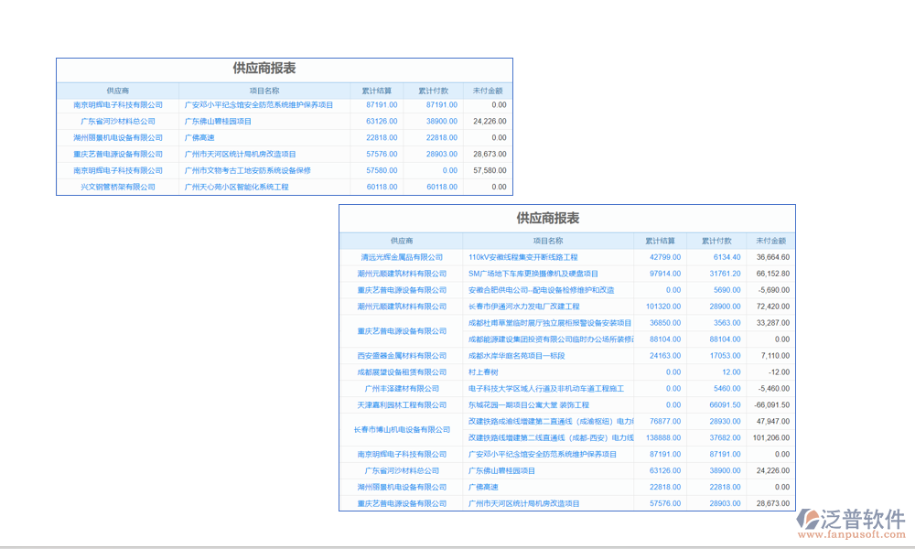Select supplier 西安盛馨金属材料有限公司

pyautogui.click(x=404, y=356)
